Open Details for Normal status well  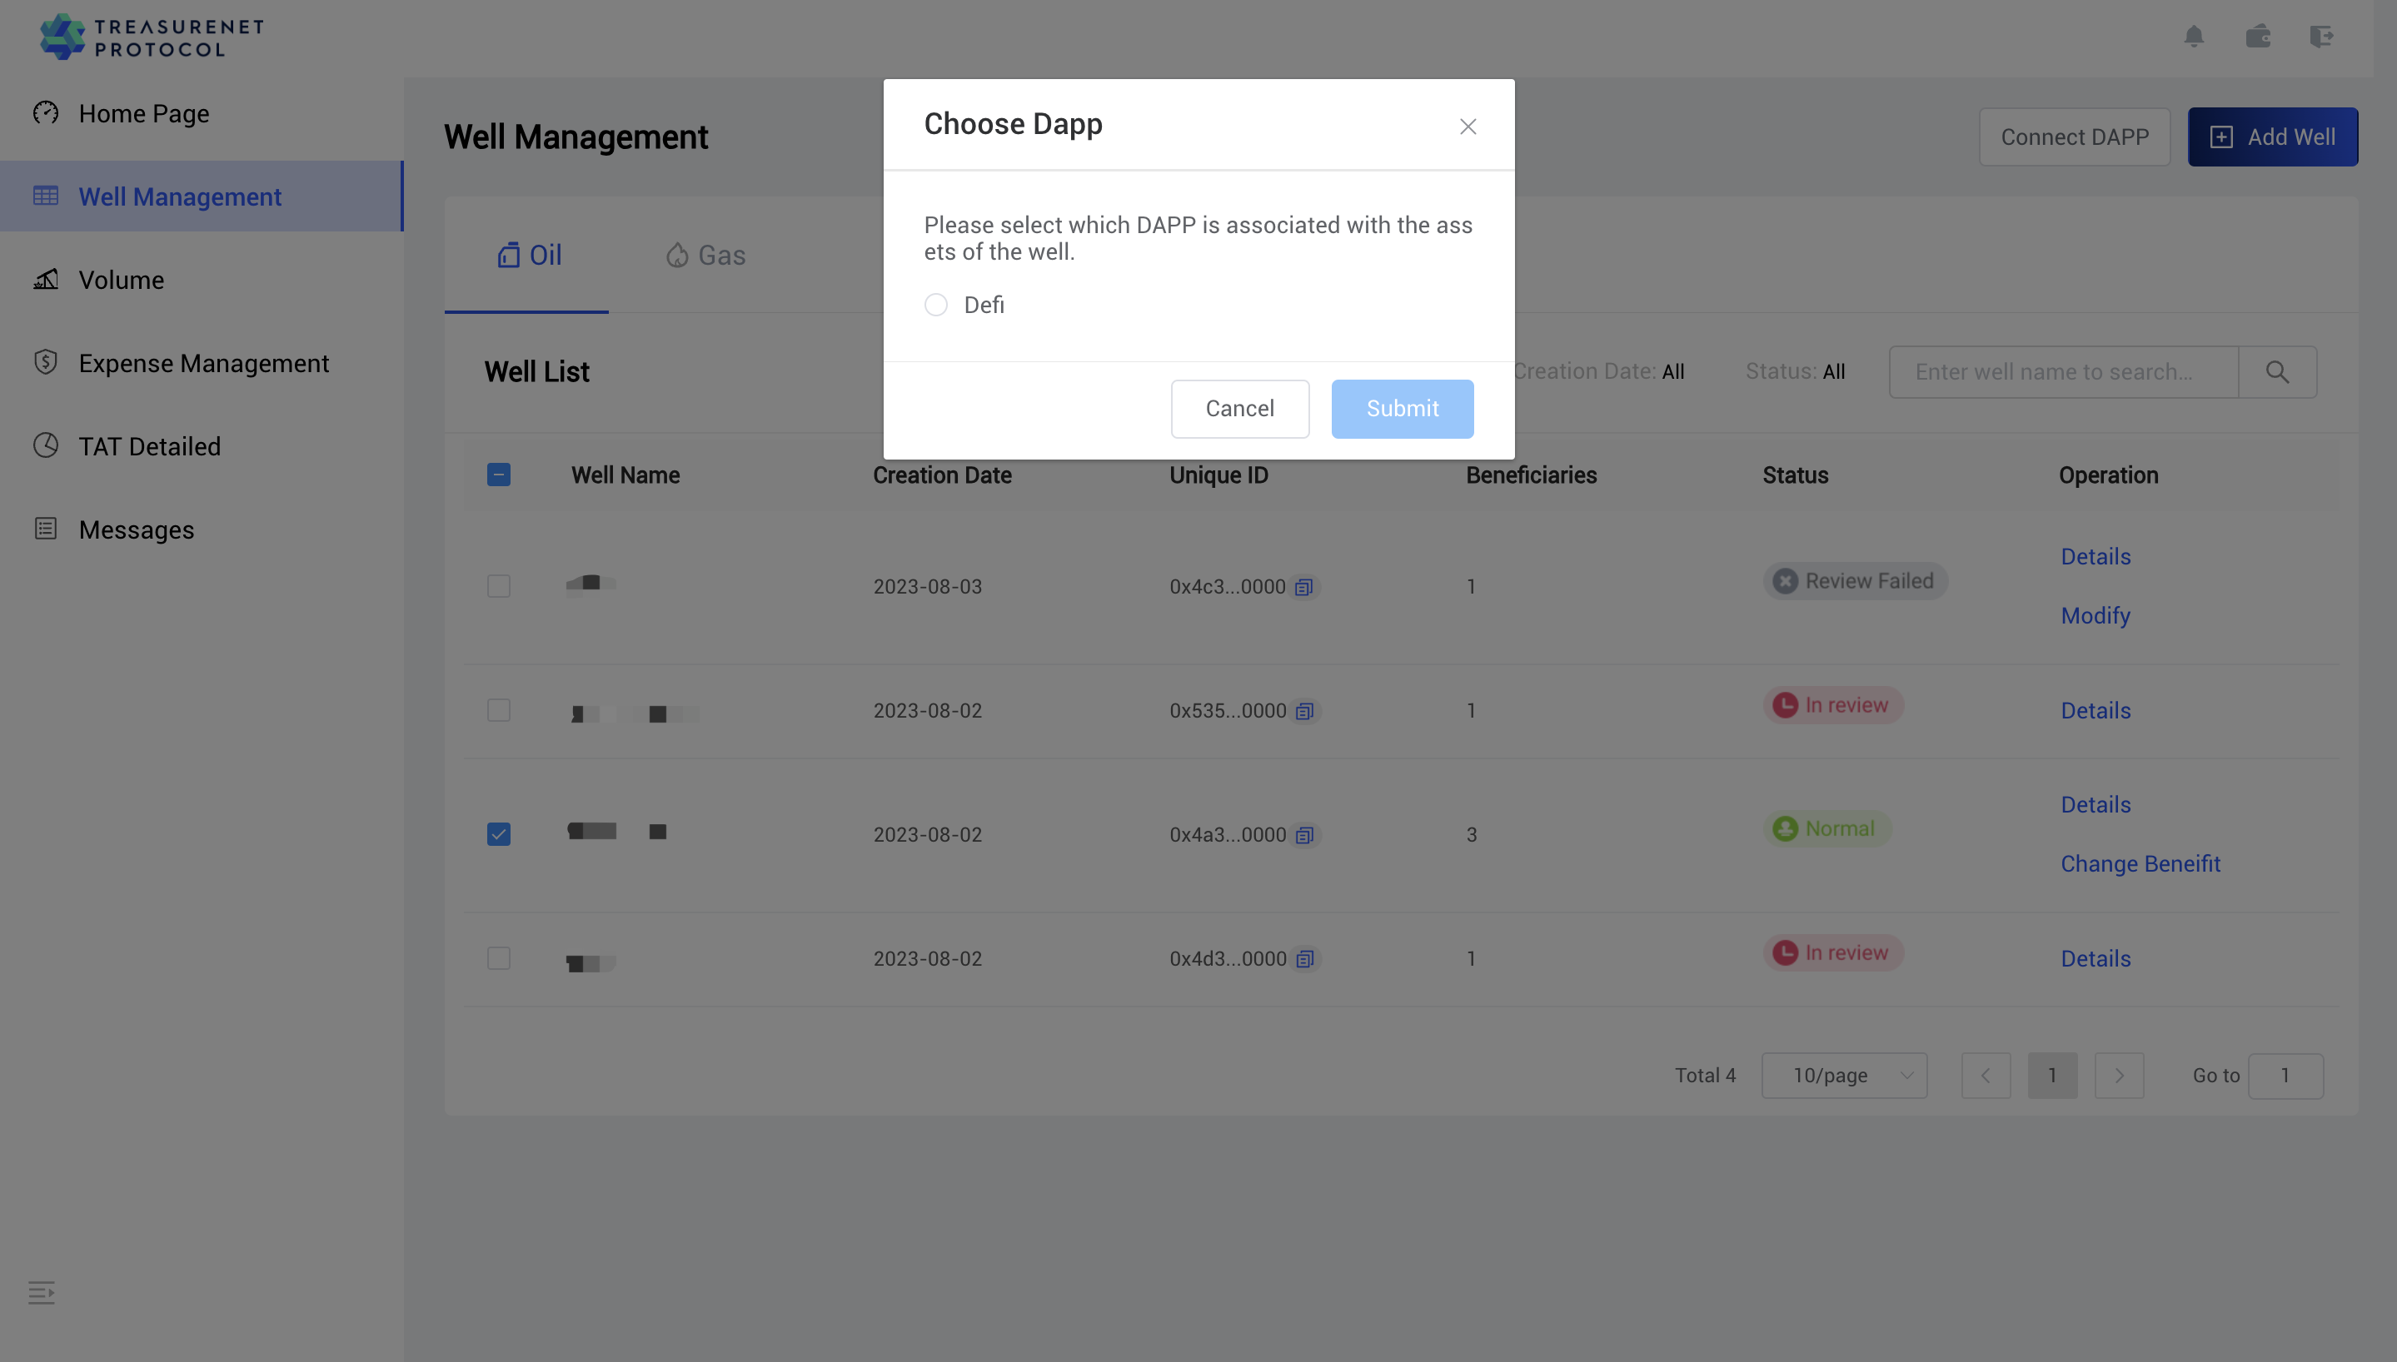[2096, 805]
